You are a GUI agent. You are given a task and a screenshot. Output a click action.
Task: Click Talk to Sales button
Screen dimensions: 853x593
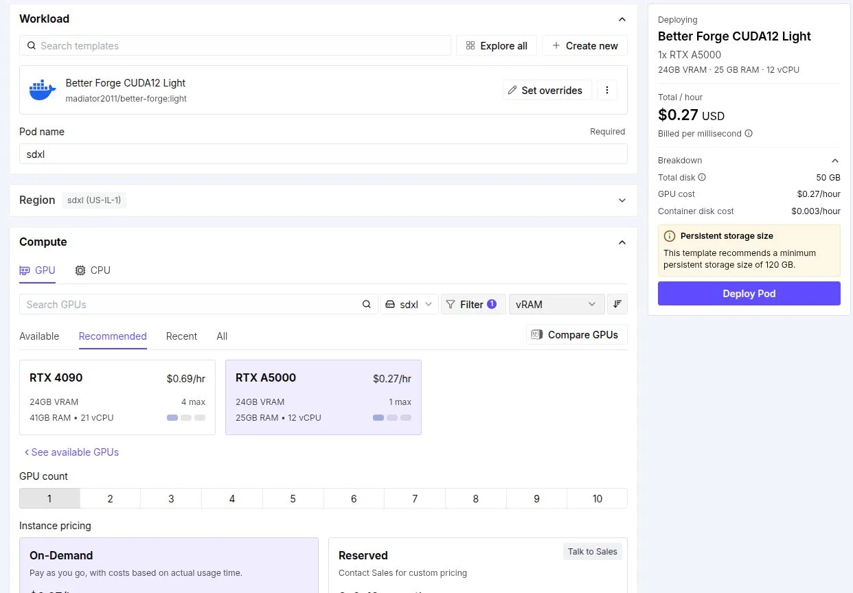click(x=593, y=552)
